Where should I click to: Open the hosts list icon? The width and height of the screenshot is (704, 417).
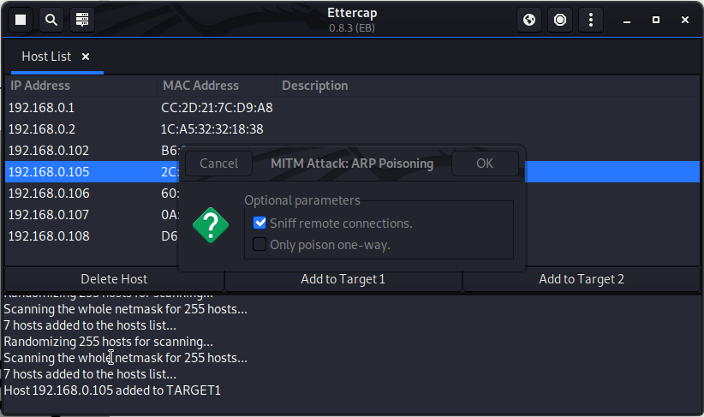82,20
